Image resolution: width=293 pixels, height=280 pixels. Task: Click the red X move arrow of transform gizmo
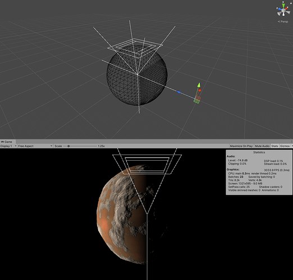click(200, 90)
